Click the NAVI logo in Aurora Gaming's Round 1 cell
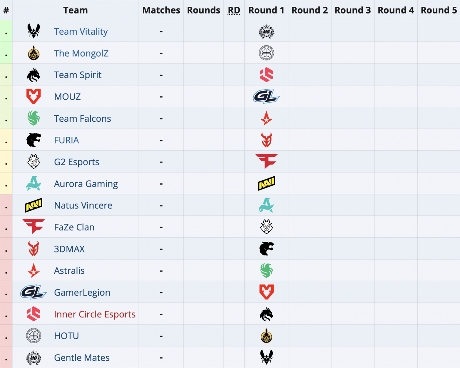This screenshot has height=368, width=460. (266, 183)
